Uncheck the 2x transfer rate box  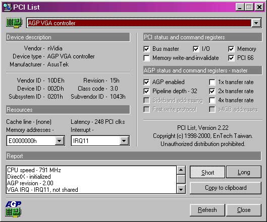tap(212, 91)
